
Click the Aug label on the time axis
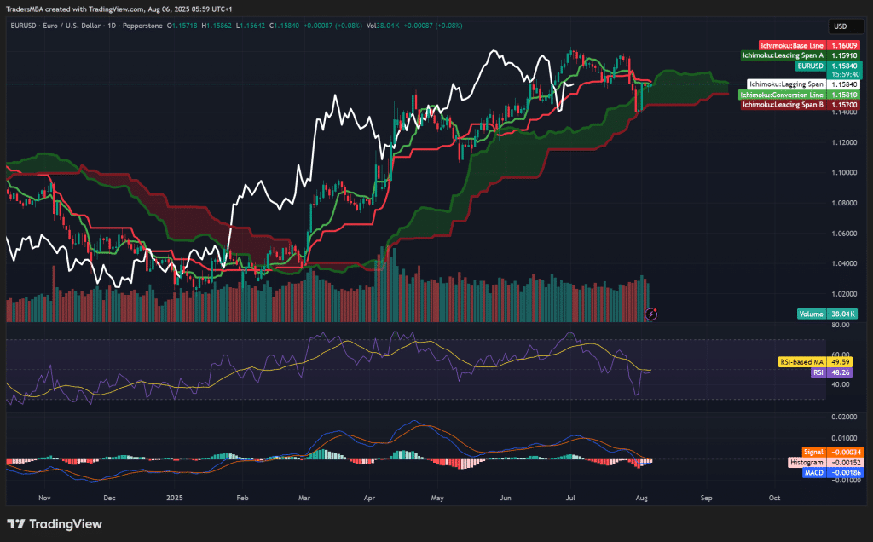[x=640, y=498]
